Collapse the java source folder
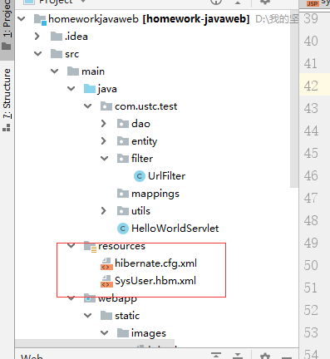The height and width of the screenshot is (359, 330). click(71, 89)
